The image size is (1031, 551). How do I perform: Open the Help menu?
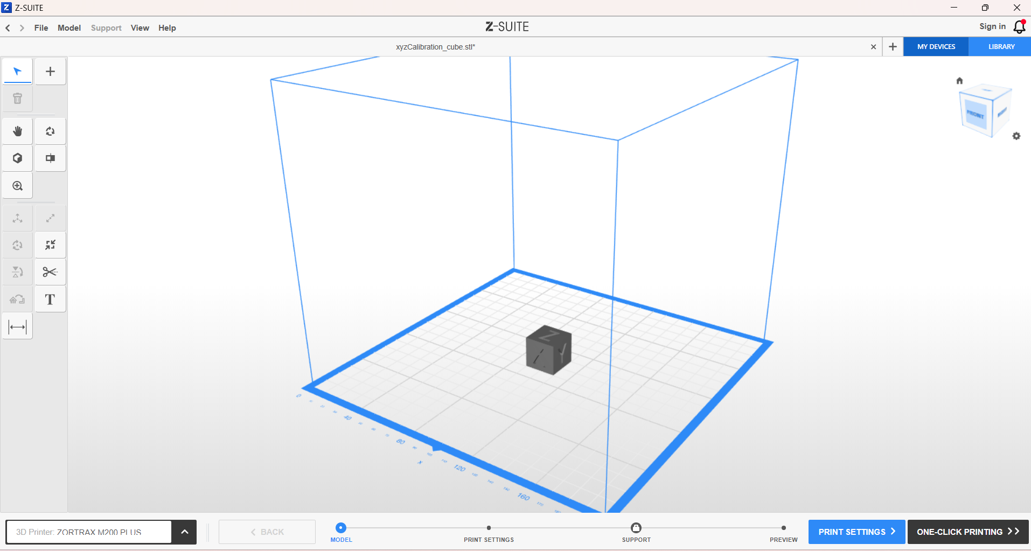[x=167, y=28]
